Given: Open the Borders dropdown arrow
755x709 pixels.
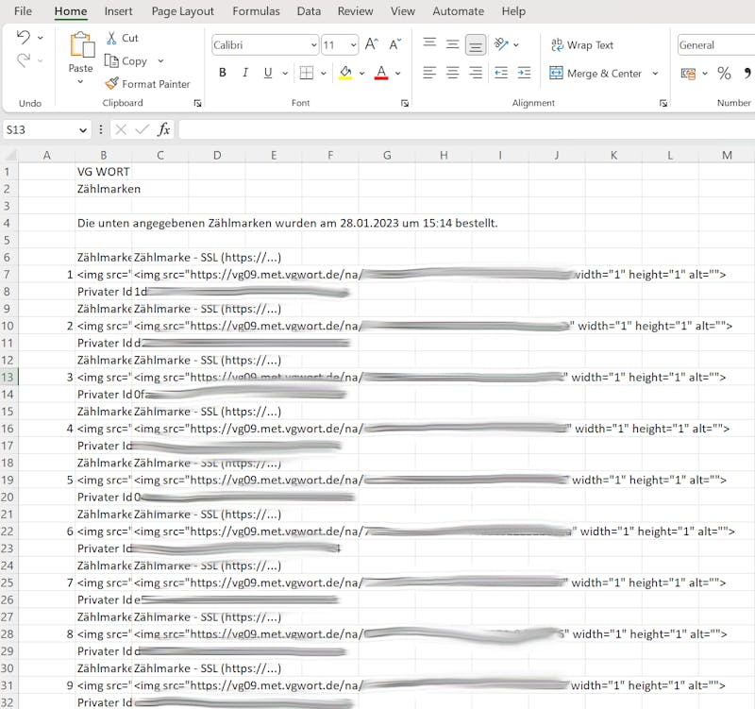Looking at the screenshot, I should click(x=324, y=74).
